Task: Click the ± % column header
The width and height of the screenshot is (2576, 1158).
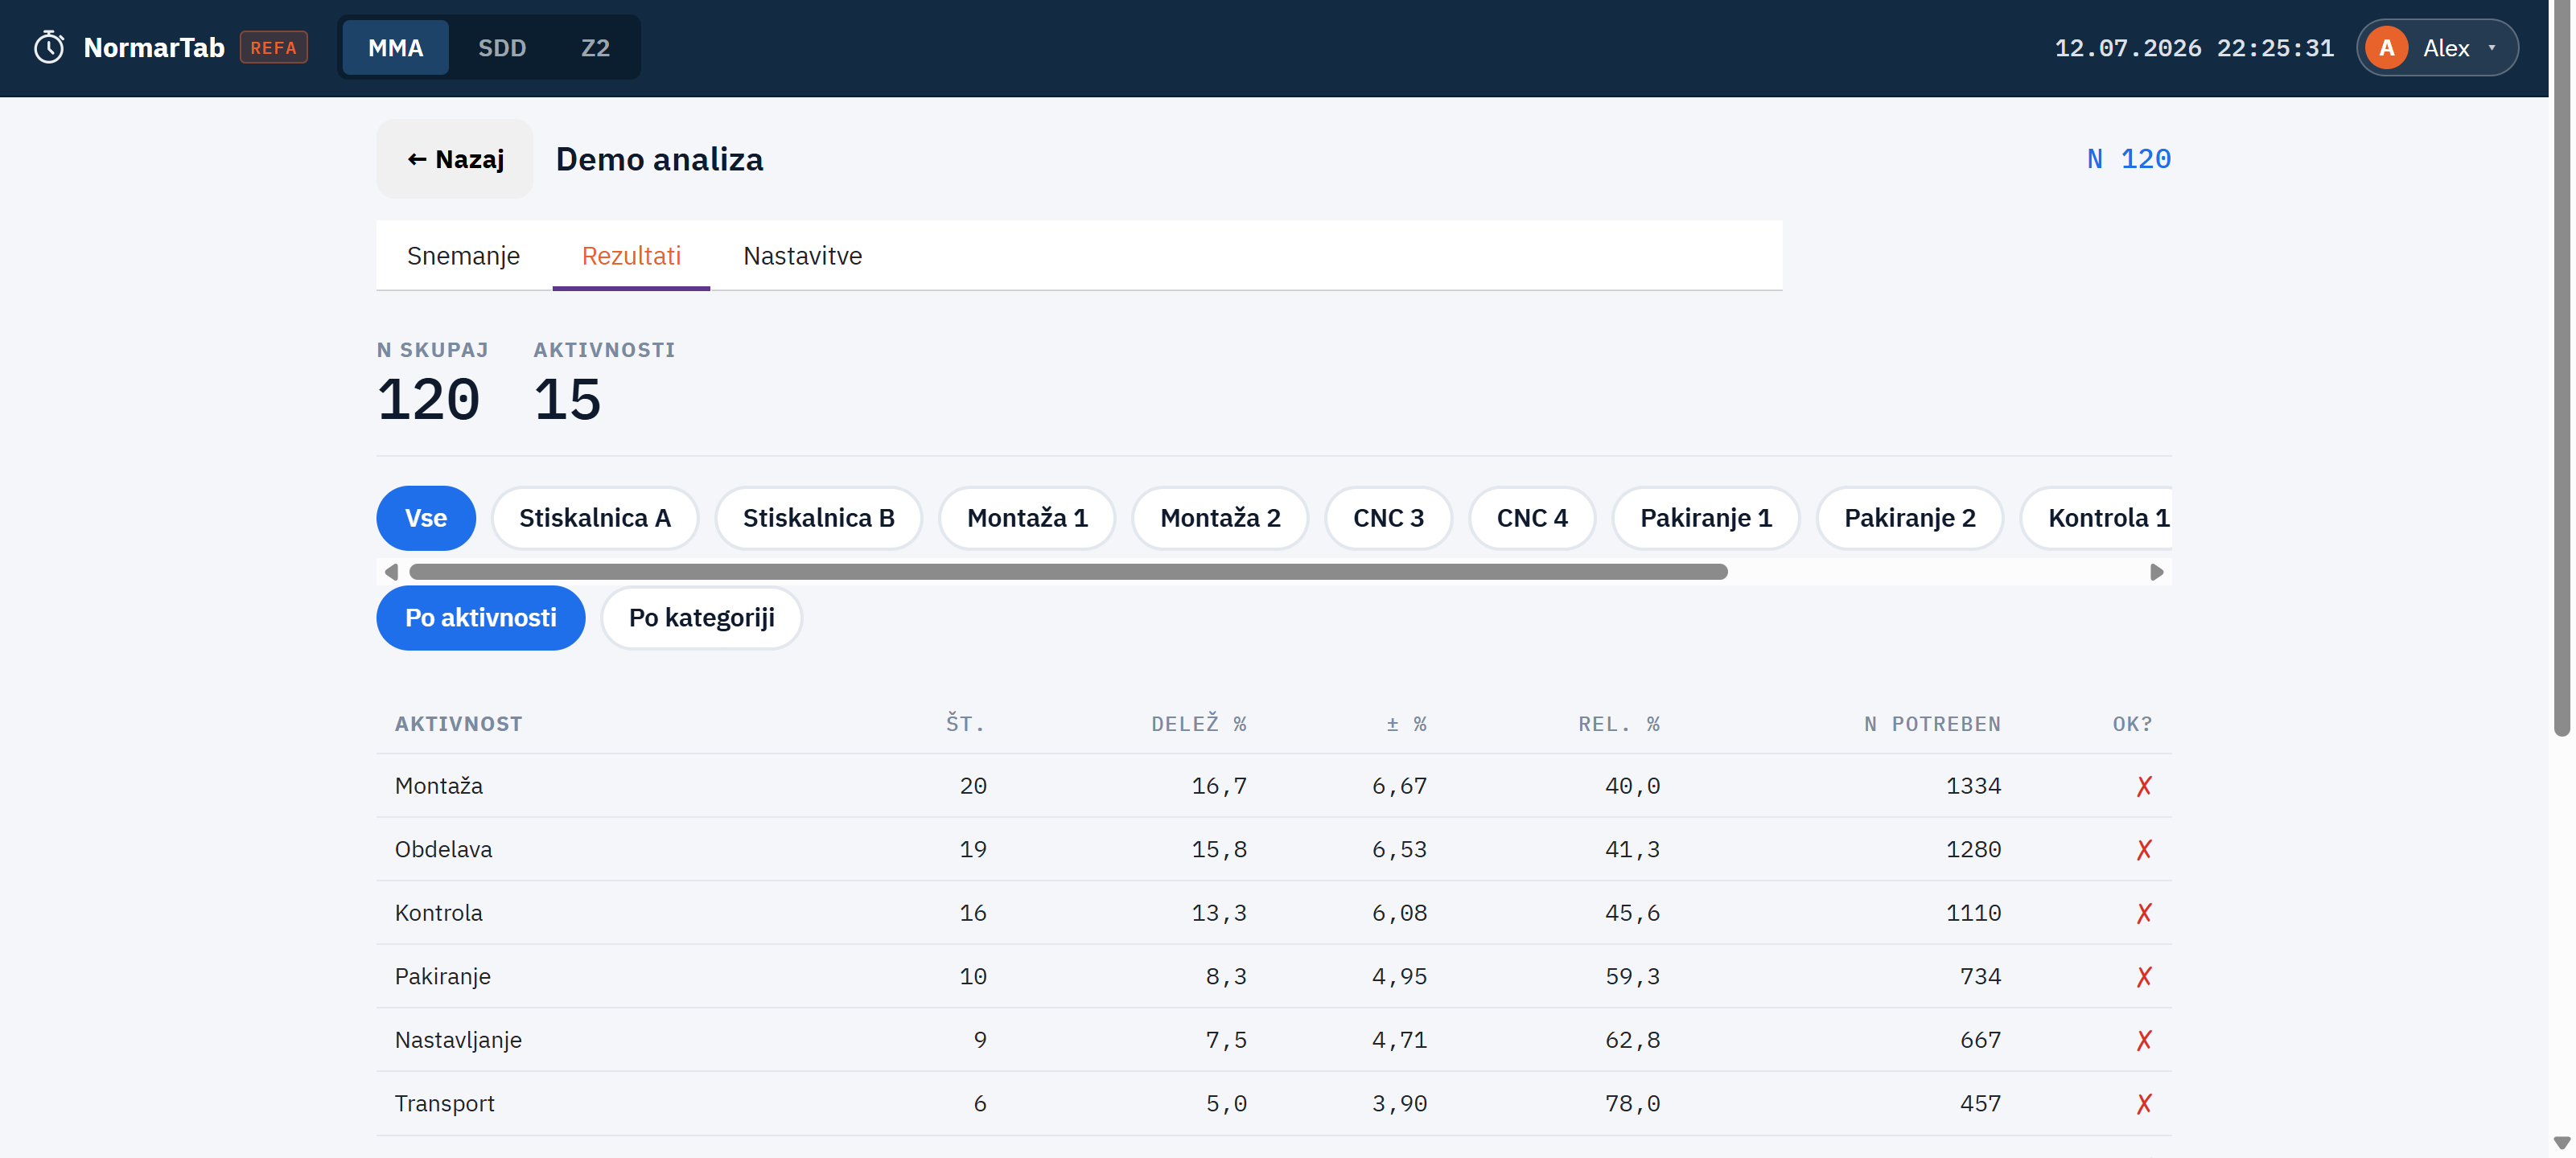Action: [x=1406, y=724]
